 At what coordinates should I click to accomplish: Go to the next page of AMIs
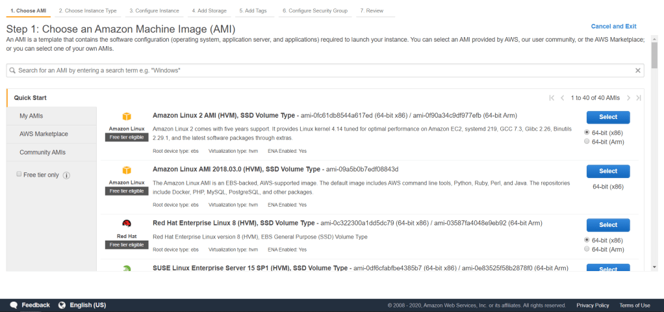628,98
